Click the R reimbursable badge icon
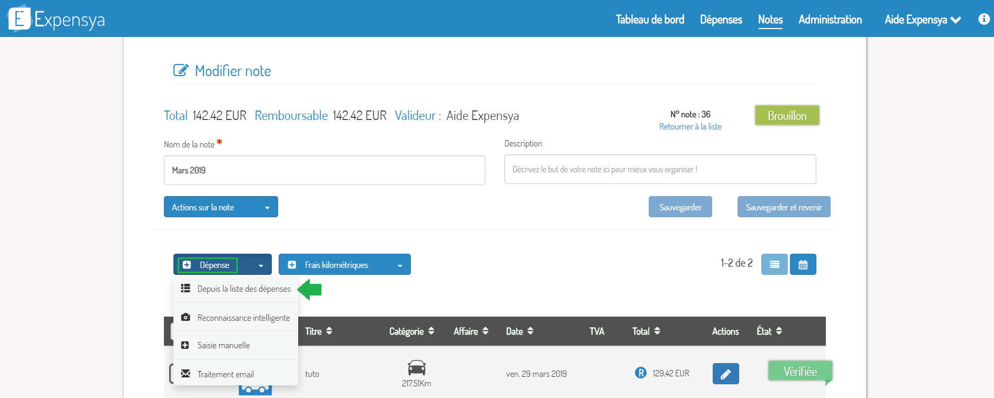This screenshot has height=398, width=994. (640, 373)
